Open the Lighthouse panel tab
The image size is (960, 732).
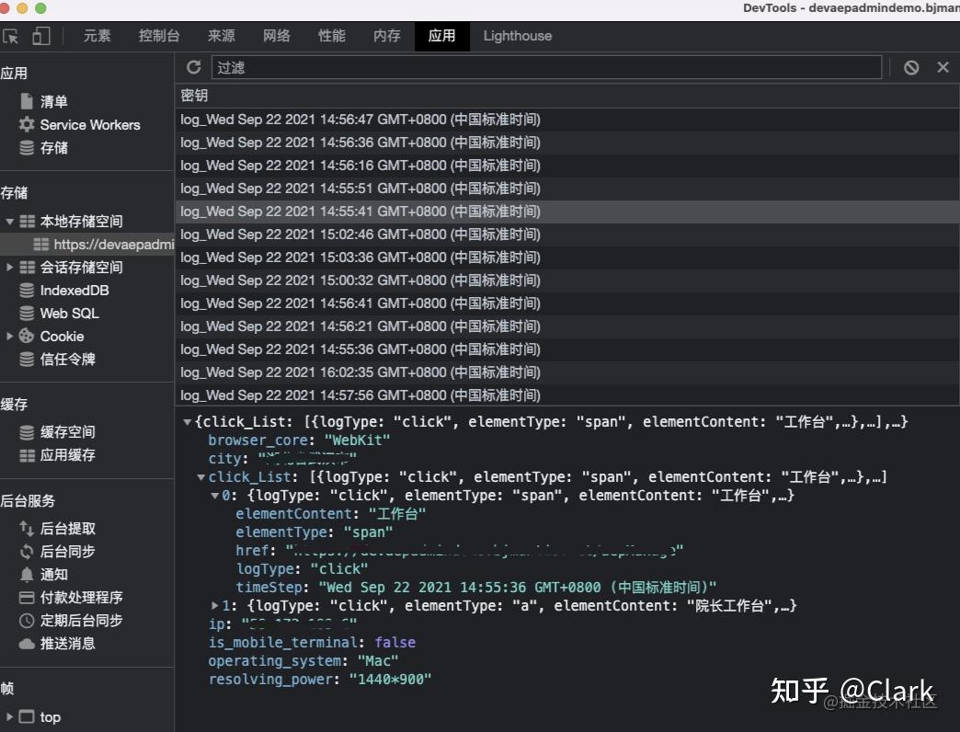click(x=517, y=36)
